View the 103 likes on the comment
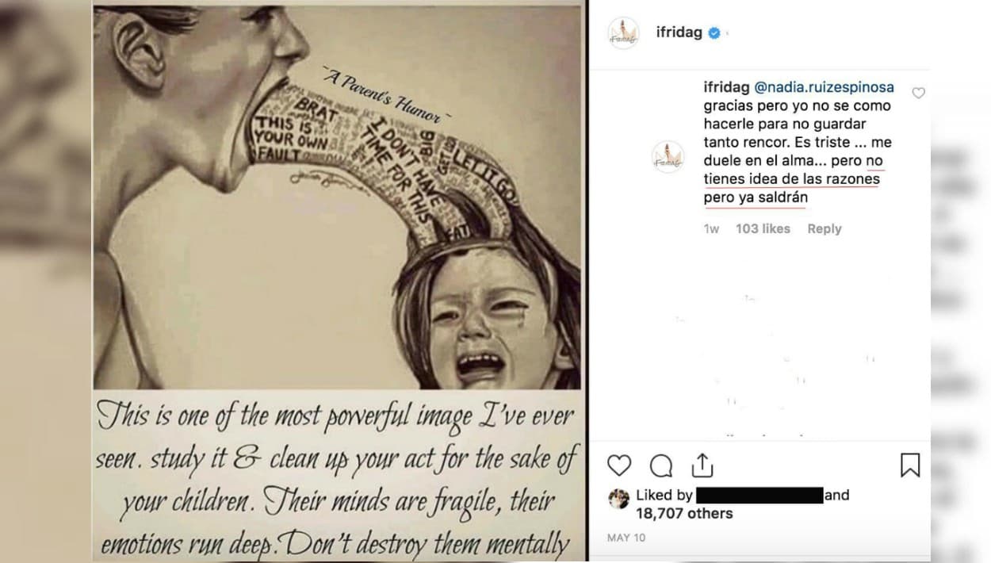The image size is (991, 563). click(765, 228)
